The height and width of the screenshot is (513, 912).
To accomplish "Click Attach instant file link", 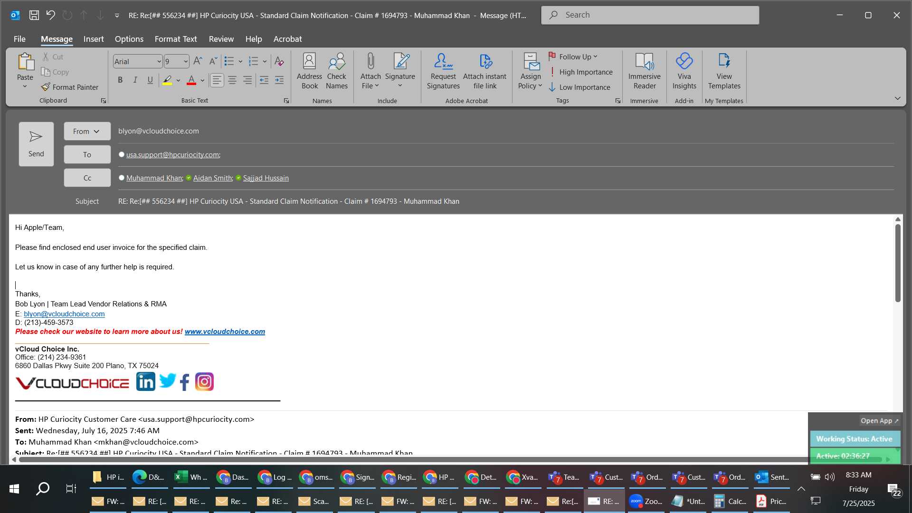I will (485, 71).
